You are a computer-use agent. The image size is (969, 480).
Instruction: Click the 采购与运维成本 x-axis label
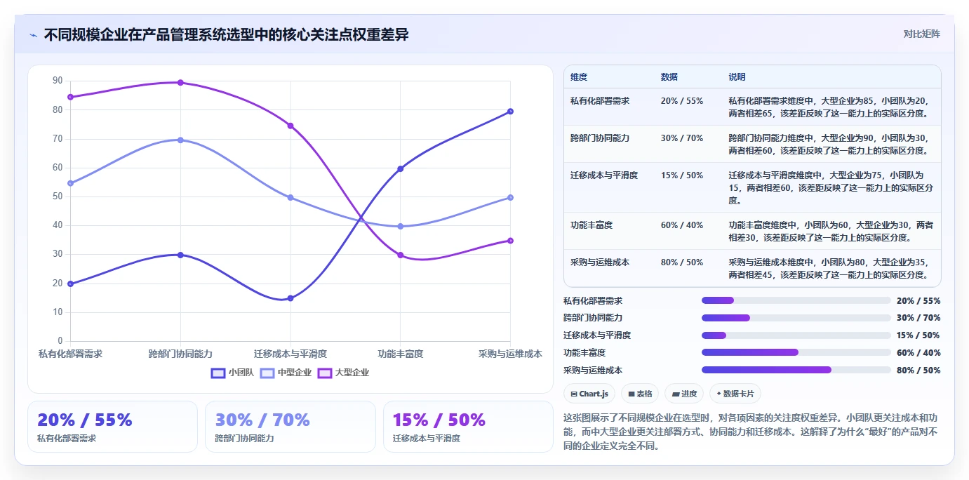[x=510, y=354]
